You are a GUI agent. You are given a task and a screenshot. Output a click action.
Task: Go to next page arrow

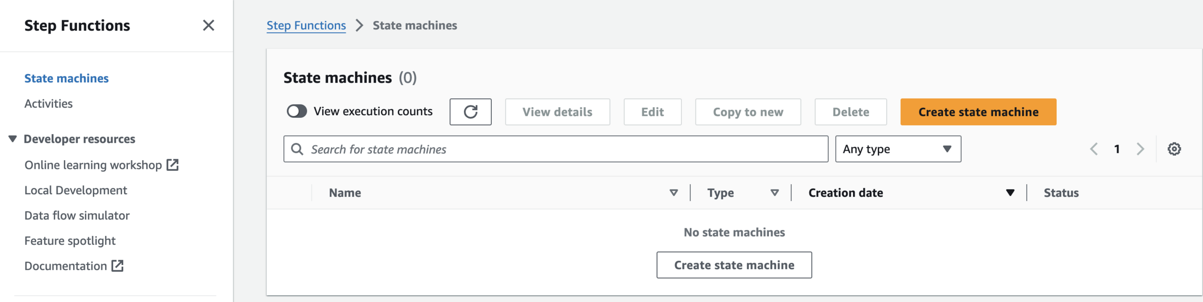coord(1140,149)
